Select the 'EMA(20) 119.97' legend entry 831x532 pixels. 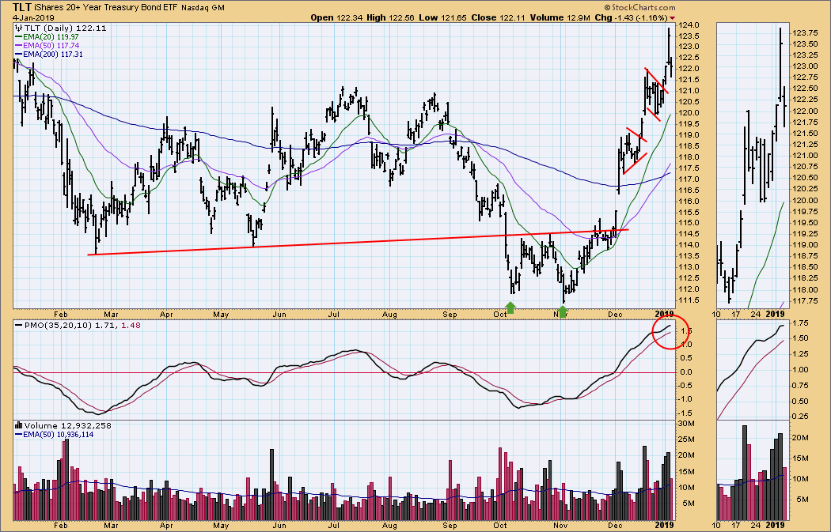(47, 37)
